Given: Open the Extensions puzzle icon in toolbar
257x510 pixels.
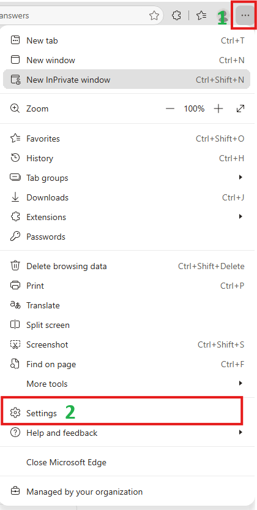Looking at the screenshot, I should point(176,15).
